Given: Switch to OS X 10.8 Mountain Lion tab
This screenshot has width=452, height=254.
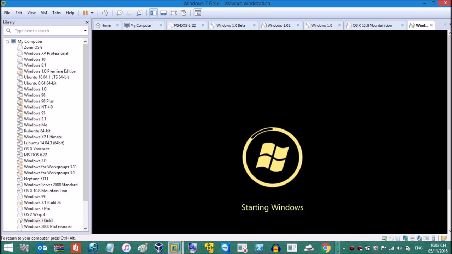Looking at the screenshot, I should point(372,25).
